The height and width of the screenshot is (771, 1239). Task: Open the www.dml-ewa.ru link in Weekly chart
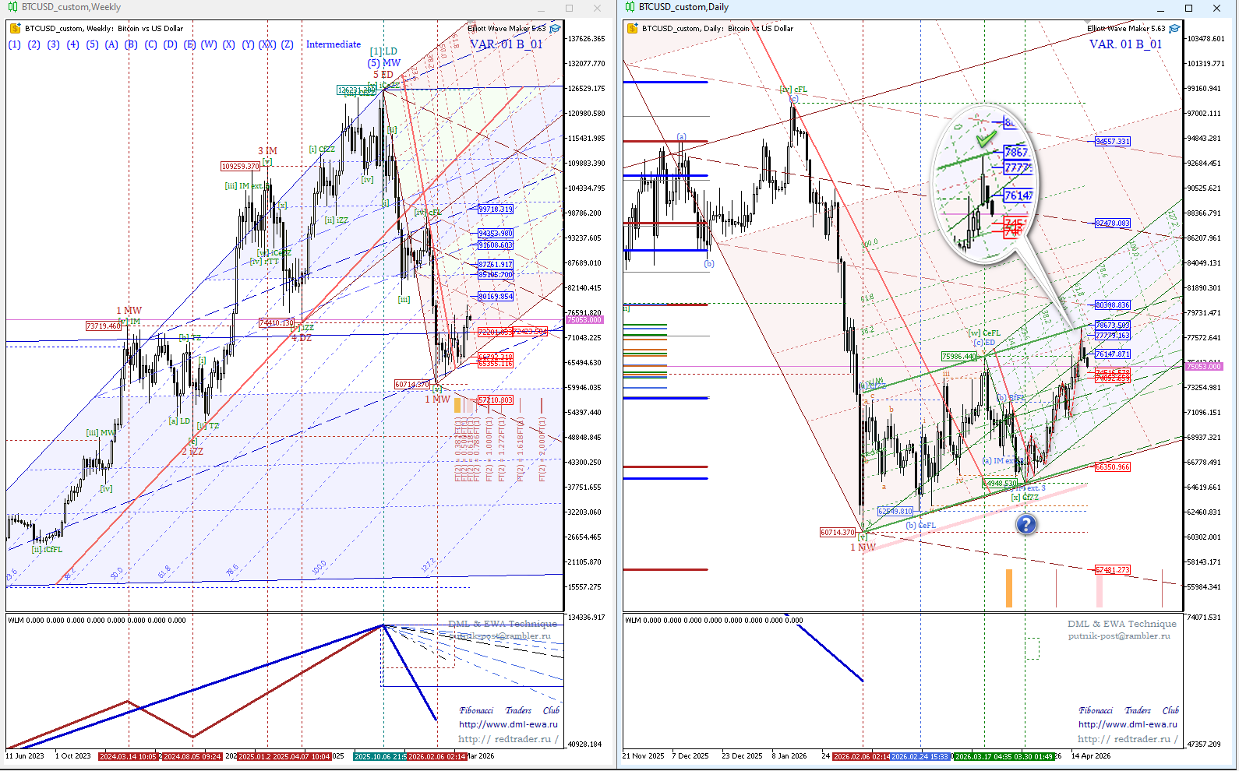pos(508,724)
